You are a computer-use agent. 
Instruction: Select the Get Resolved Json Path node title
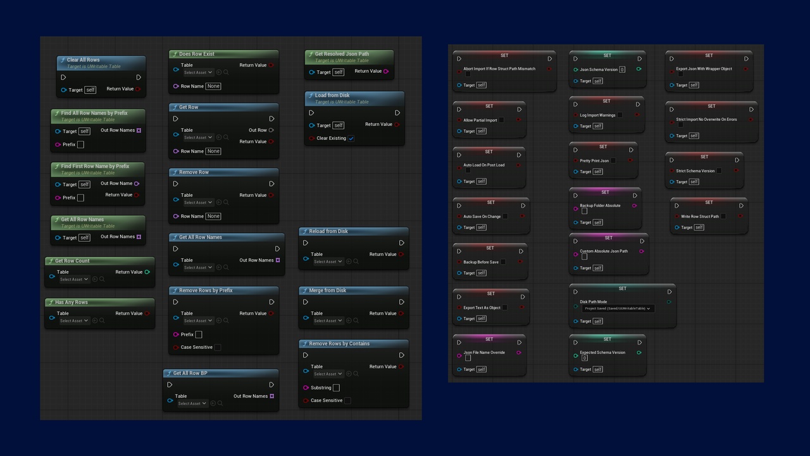tap(342, 54)
